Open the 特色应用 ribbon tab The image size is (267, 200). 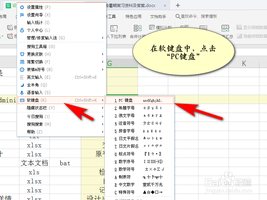(133, 16)
